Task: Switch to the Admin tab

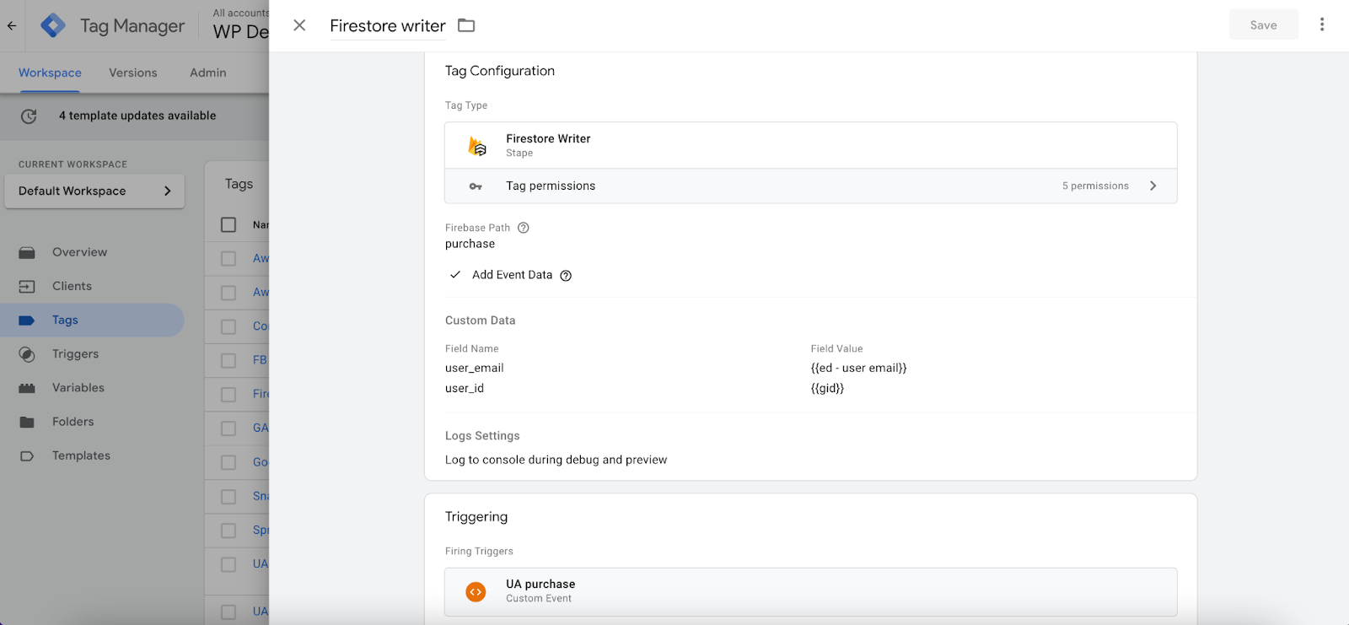Action: [x=208, y=73]
